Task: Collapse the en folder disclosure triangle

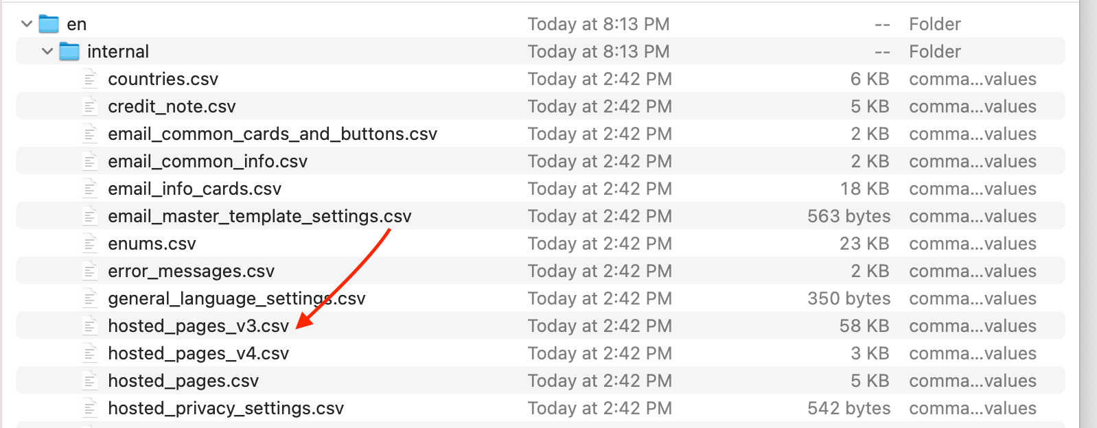Action: tap(27, 24)
